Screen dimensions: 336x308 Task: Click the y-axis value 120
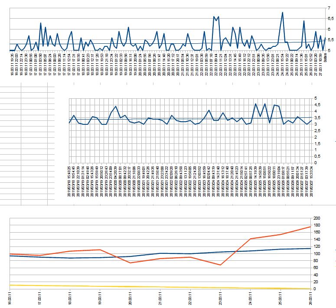tap(317, 246)
